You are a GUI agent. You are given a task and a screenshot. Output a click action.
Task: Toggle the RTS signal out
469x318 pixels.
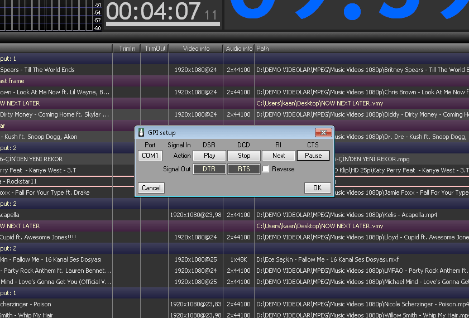point(244,169)
